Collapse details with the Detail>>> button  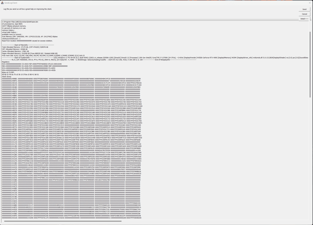click(x=304, y=19)
